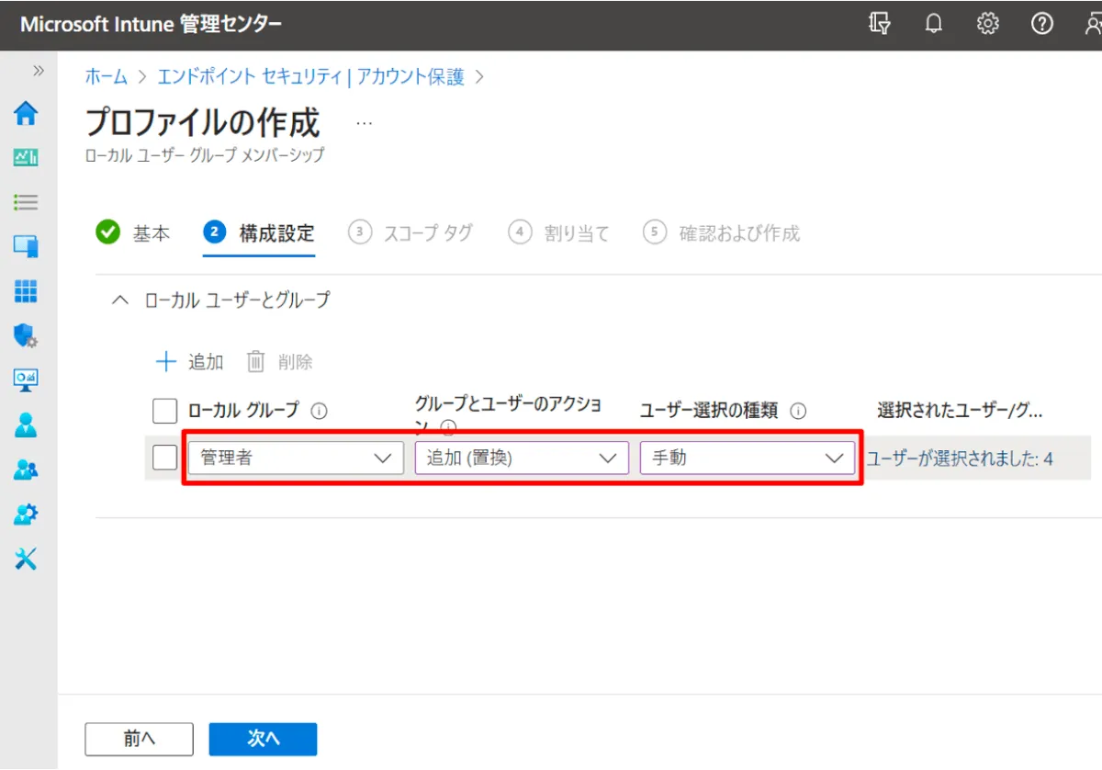Open the 追加 (置換) action dropdown

[x=522, y=458]
